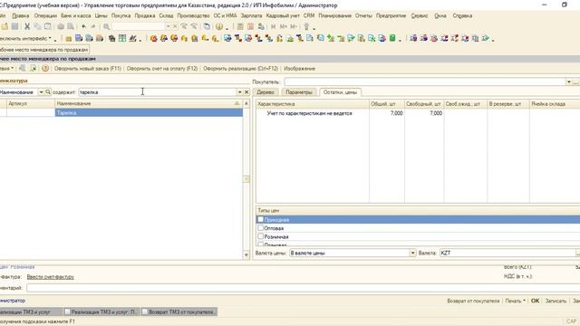Click Оформить новый заказ (F11) button
Screen dimensions: 580x326
click(x=88, y=69)
